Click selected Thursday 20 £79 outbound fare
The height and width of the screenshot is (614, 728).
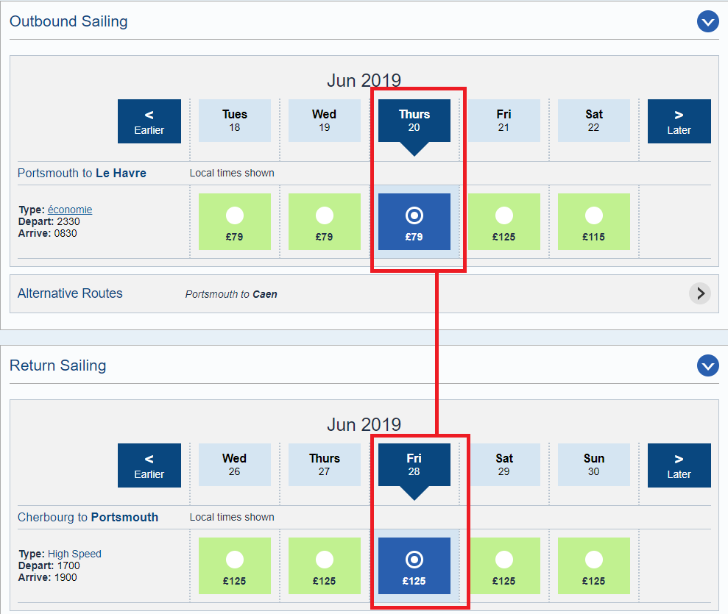(414, 221)
